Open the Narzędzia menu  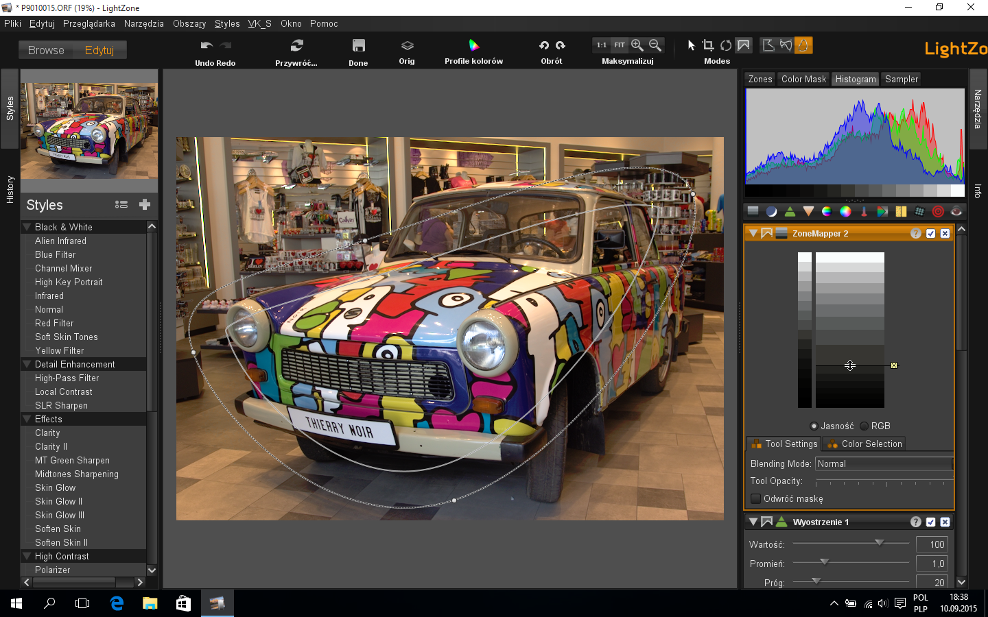point(144,23)
